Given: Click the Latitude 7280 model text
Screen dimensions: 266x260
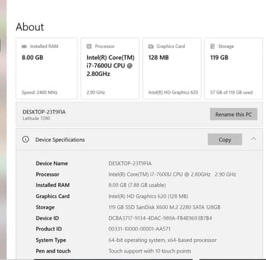Looking at the screenshot, I should [x=36, y=118].
